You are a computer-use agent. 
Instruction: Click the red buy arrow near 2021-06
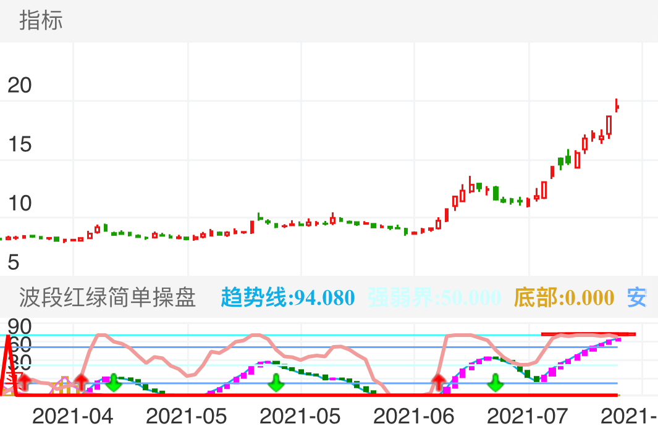tap(439, 382)
